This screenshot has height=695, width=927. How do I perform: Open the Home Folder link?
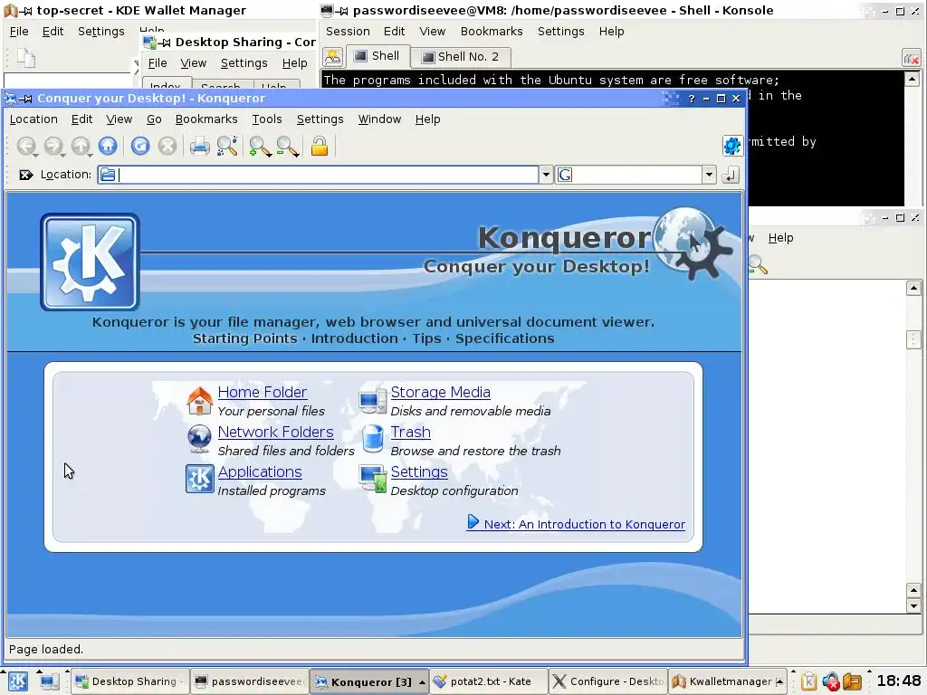[262, 393]
